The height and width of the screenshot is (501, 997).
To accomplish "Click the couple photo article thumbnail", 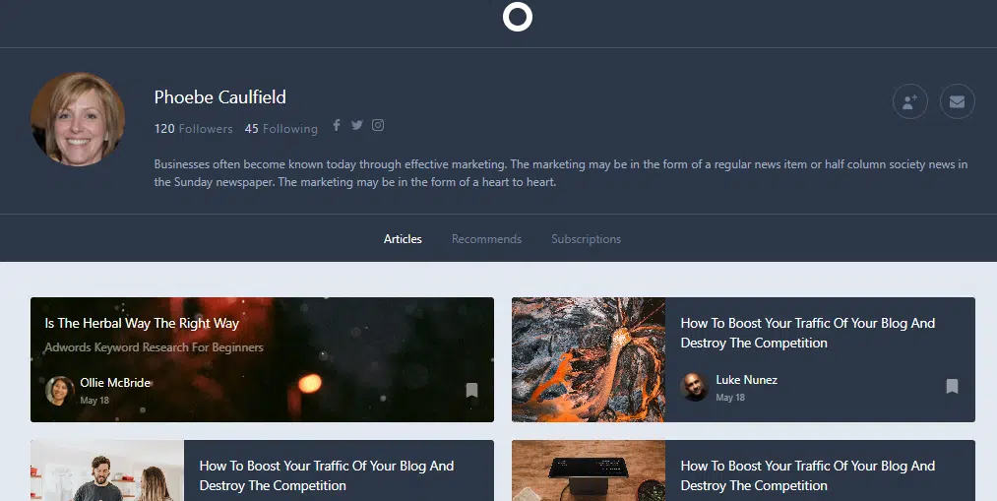I will pos(107,470).
